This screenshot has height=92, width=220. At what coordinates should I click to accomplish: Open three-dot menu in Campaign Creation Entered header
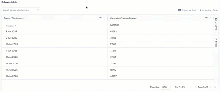pyautogui.click(x=210, y=18)
